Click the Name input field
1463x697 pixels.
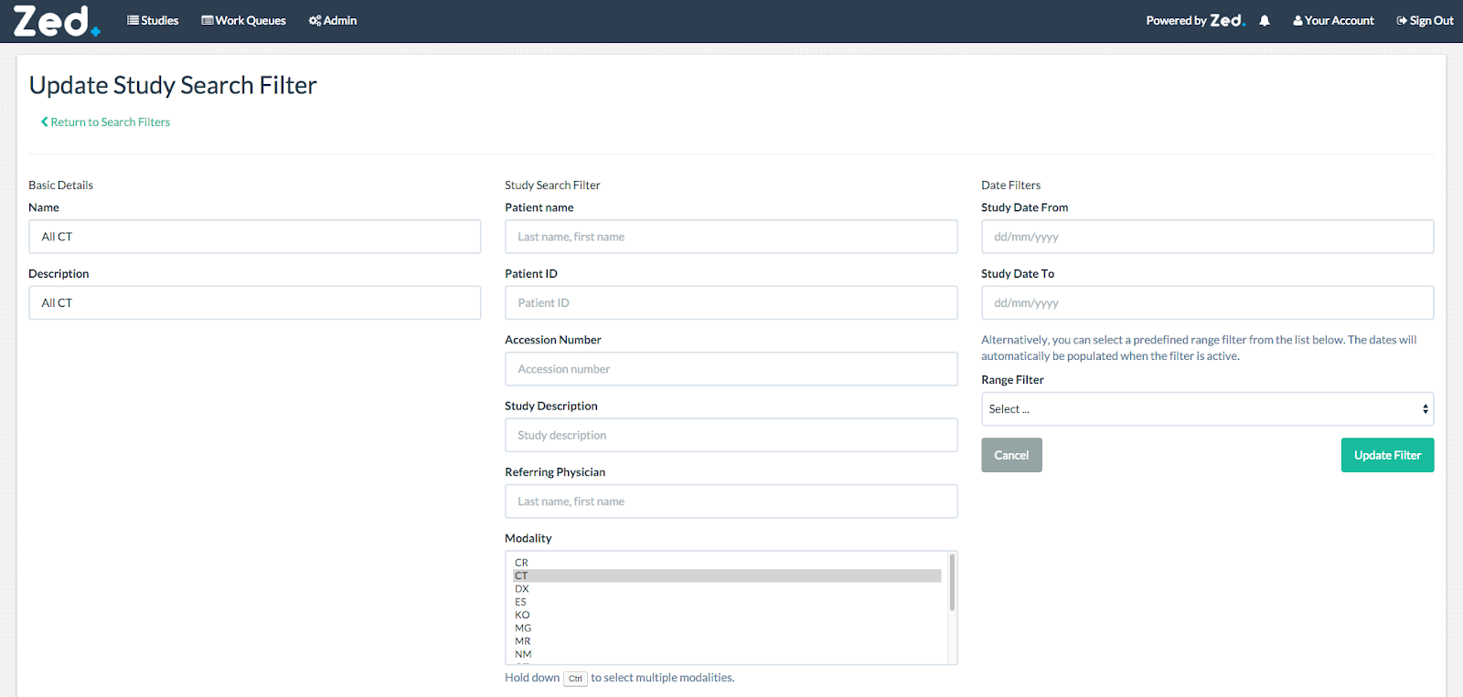pyautogui.click(x=254, y=237)
